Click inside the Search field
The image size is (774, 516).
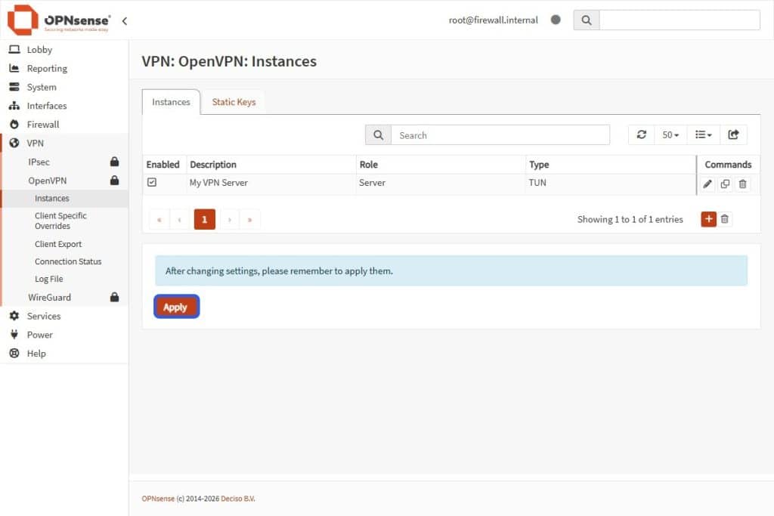[500, 134]
